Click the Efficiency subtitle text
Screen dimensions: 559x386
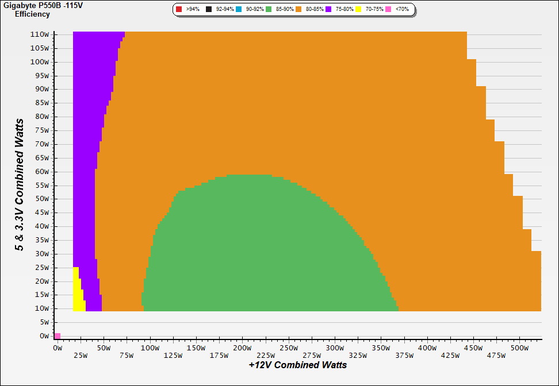click(x=32, y=14)
